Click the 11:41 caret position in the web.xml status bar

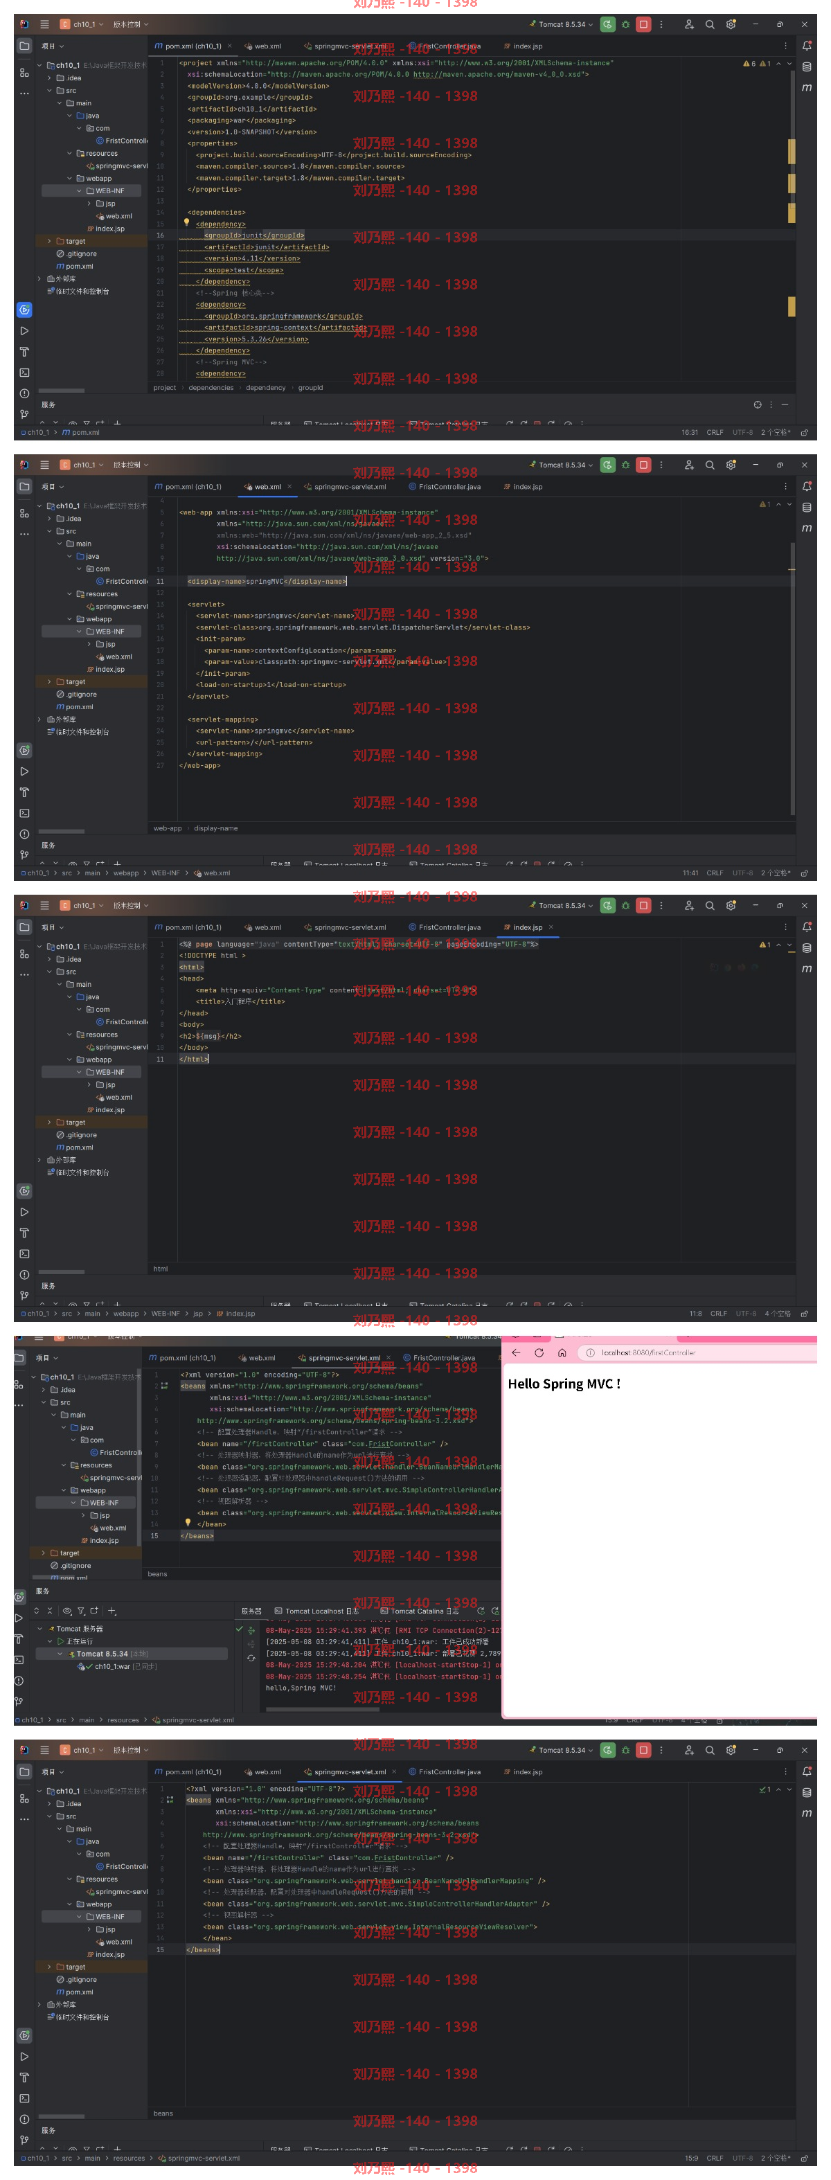point(690,873)
